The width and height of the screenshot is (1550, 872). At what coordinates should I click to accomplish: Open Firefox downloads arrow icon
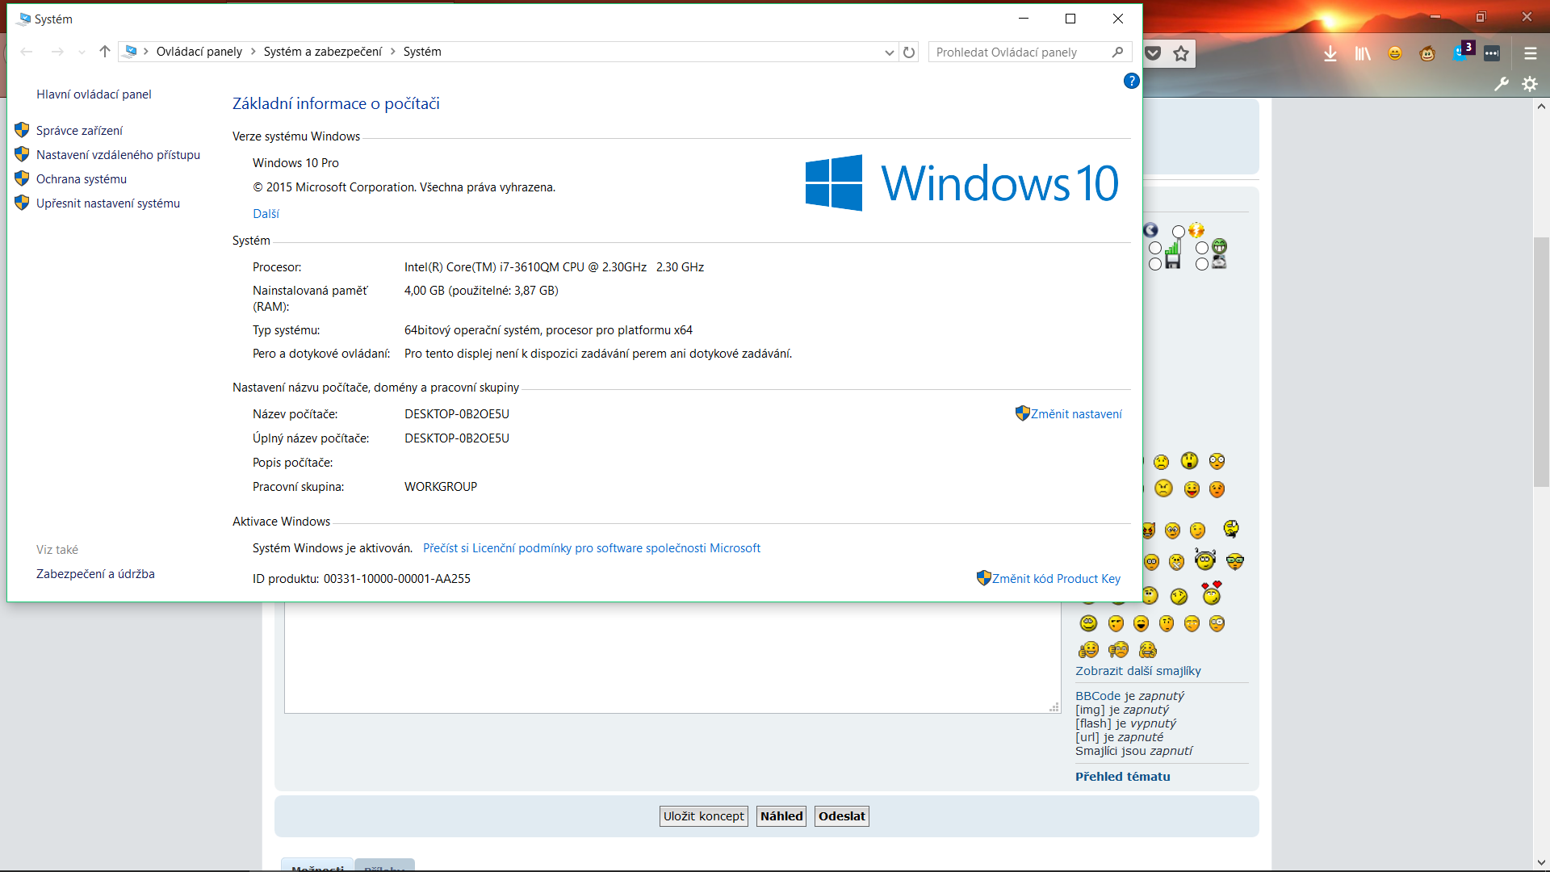[x=1330, y=53]
